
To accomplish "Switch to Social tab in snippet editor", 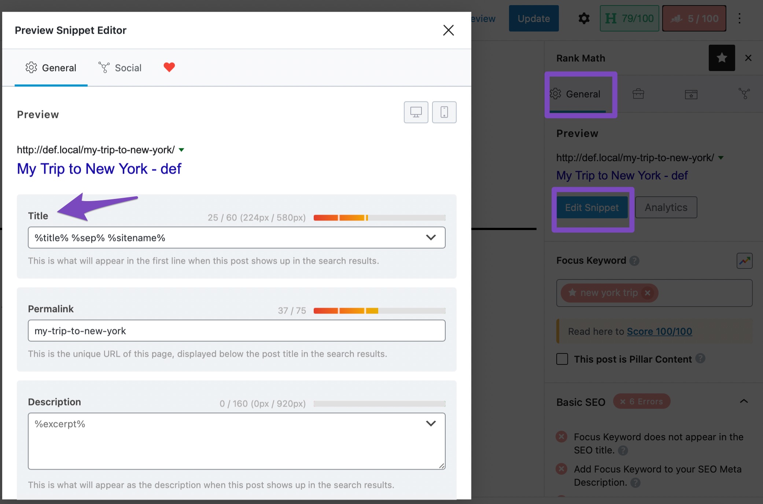I will pos(120,68).
